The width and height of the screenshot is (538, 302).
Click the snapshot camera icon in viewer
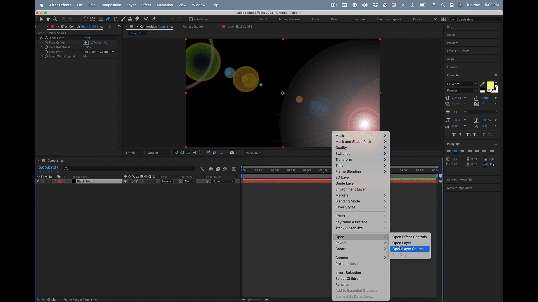point(232,153)
